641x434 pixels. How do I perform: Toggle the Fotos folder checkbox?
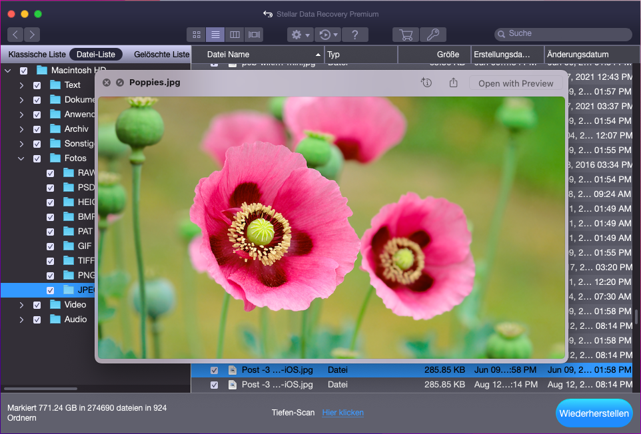click(x=37, y=158)
